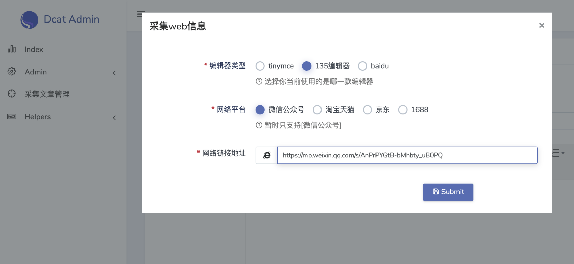Click the list dropdown icon behind the dialog
Viewport: 574px width, 264px height.
(x=558, y=153)
